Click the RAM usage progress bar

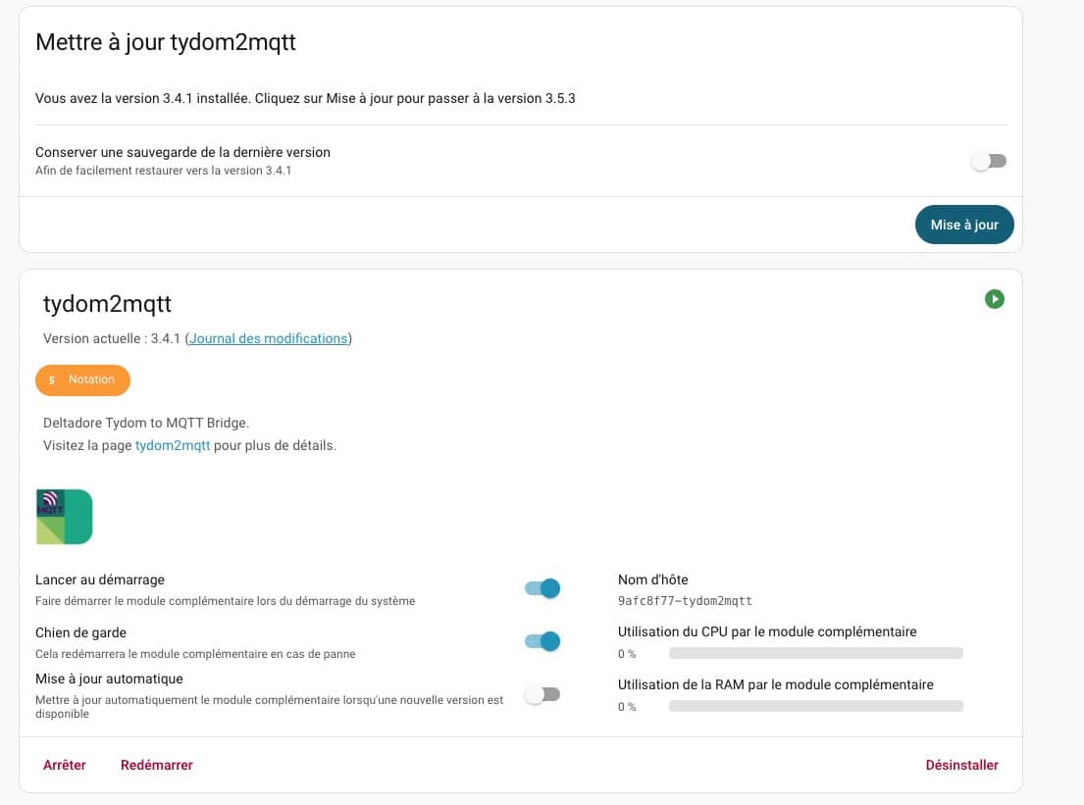(x=815, y=706)
